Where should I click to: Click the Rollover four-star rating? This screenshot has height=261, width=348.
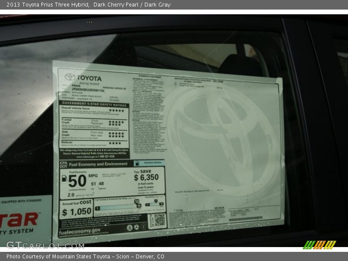point(115,143)
